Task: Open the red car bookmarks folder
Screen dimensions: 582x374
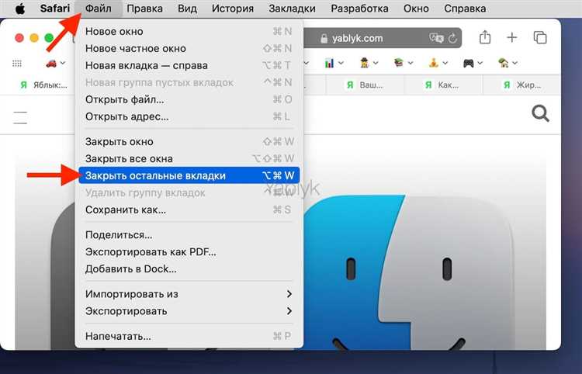Action: point(55,63)
